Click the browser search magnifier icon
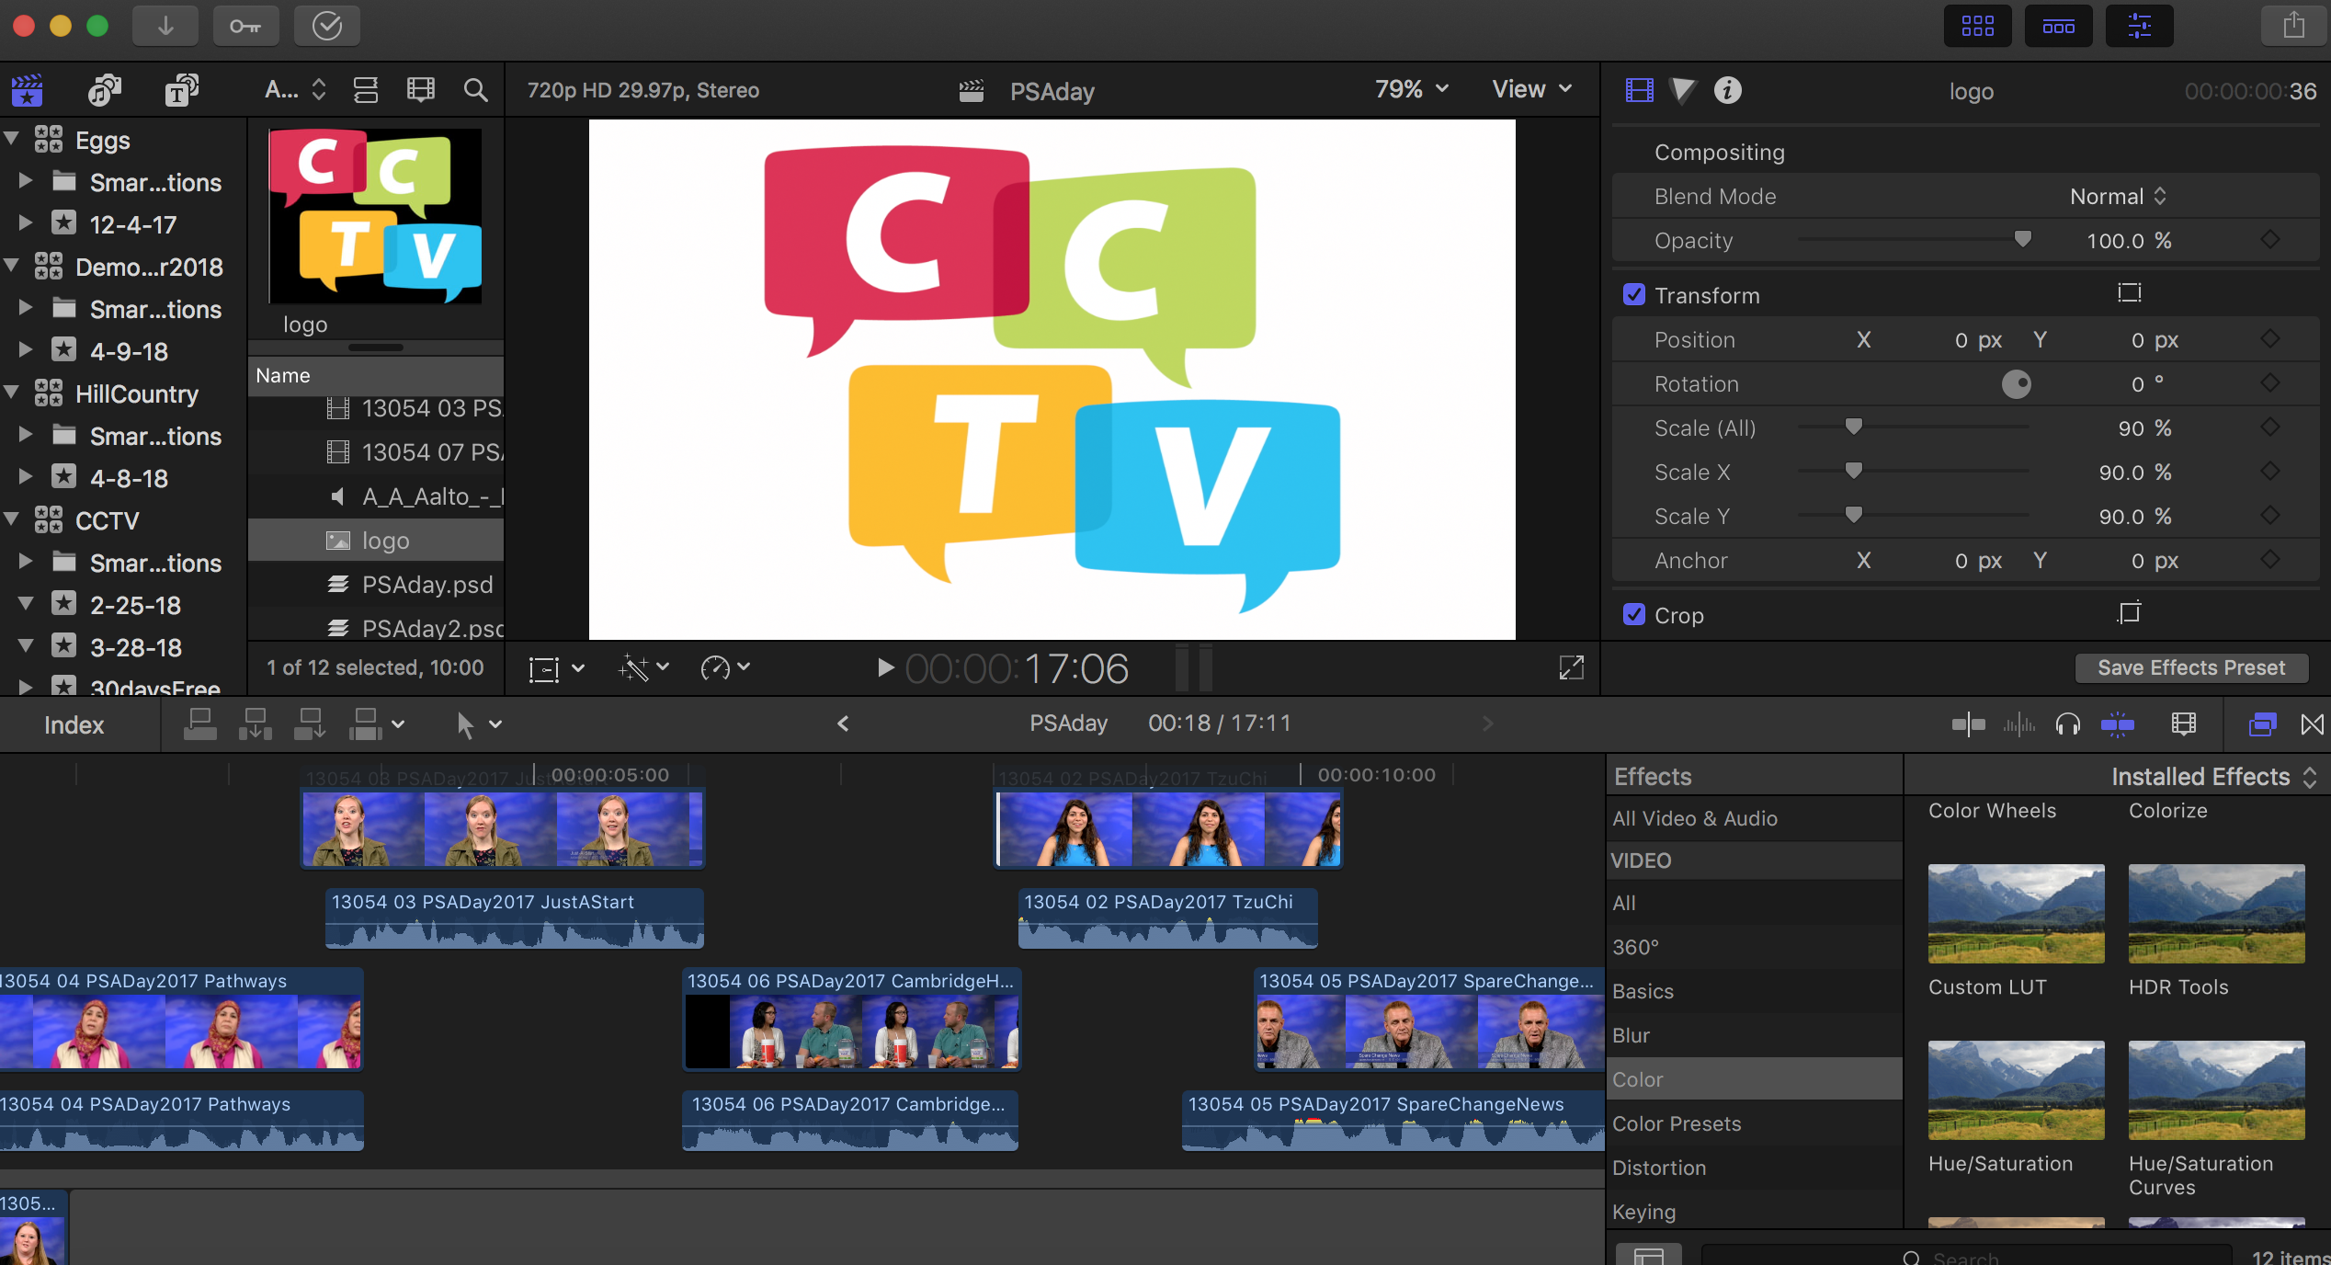This screenshot has height=1265, width=2331. [x=475, y=90]
